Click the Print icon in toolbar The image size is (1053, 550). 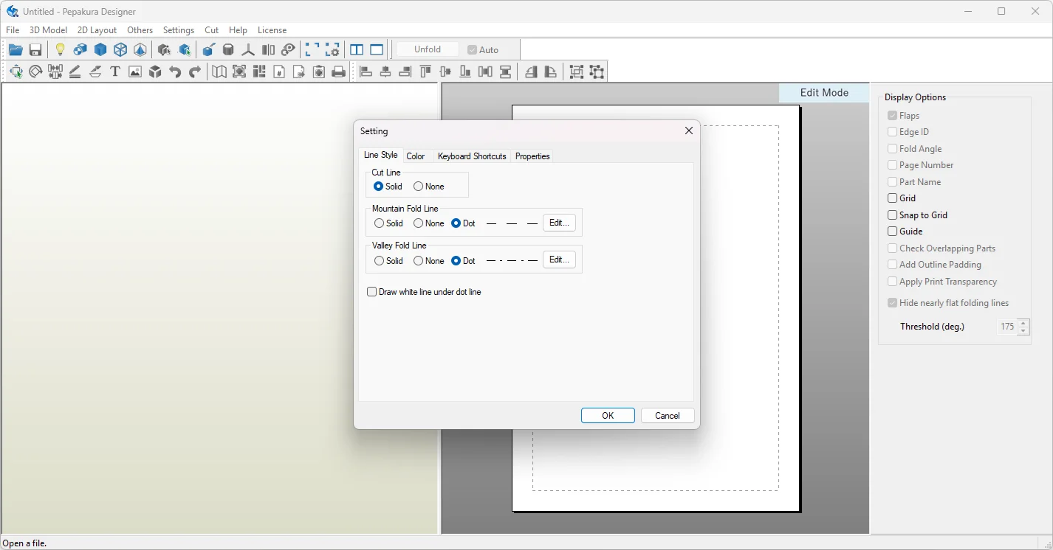tap(339, 72)
